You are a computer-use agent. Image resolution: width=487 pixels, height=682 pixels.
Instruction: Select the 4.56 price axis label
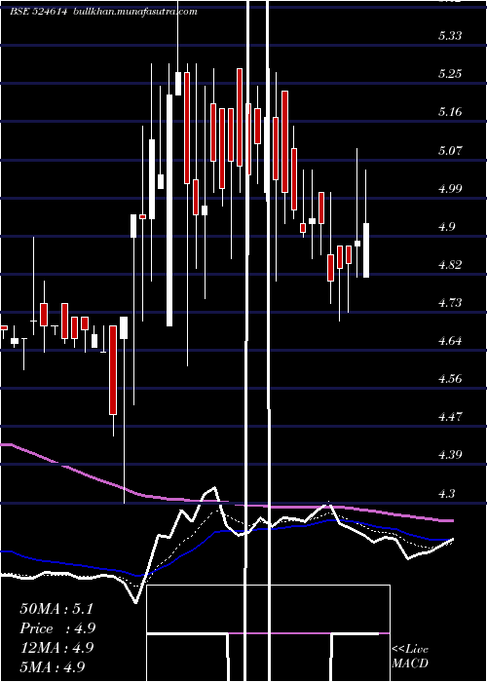pyautogui.click(x=450, y=379)
